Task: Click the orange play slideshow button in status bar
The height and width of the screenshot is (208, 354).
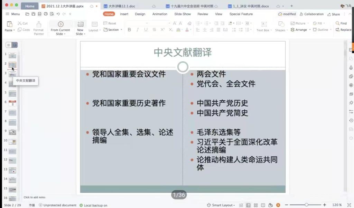Action: 278,205
